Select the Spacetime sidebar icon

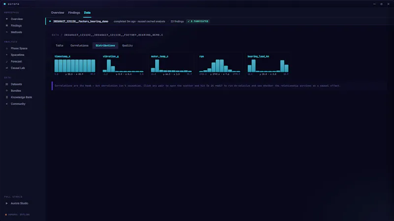tap(7, 55)
